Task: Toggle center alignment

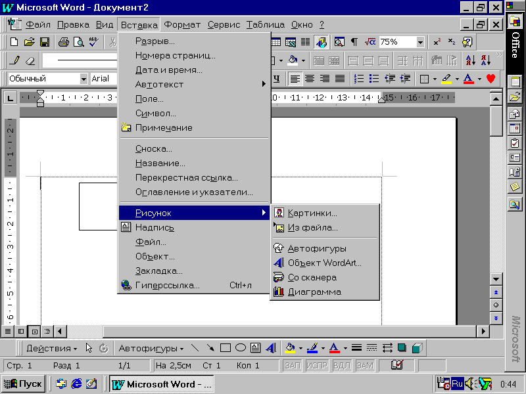Action: [x=310, y=79]
